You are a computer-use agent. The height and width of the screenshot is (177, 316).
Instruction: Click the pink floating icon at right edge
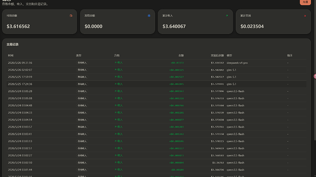point(315,76)
